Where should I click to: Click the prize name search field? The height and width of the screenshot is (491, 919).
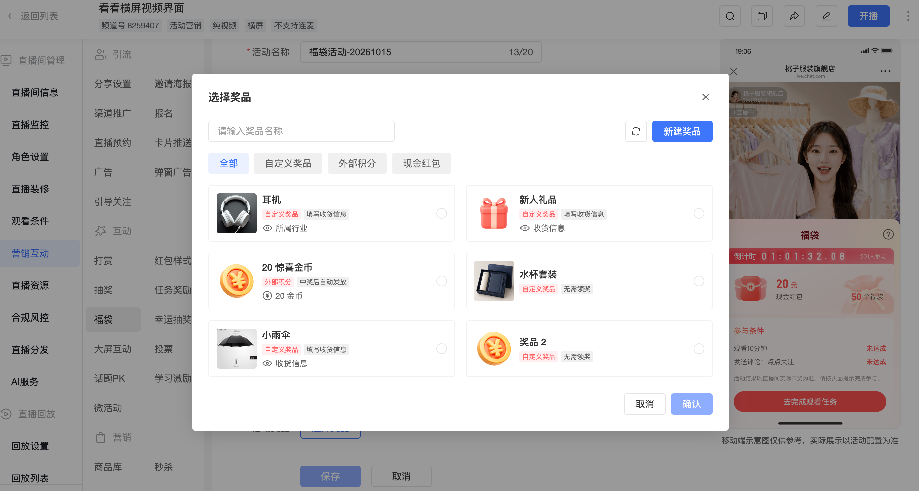click(x=301, y=131)
